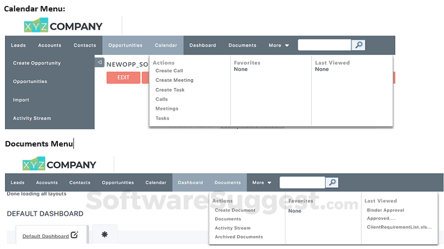The width and height of the screenshot is (444, 249).
Task: Open Opportunities in left sidebar
Action: point(30,81)
